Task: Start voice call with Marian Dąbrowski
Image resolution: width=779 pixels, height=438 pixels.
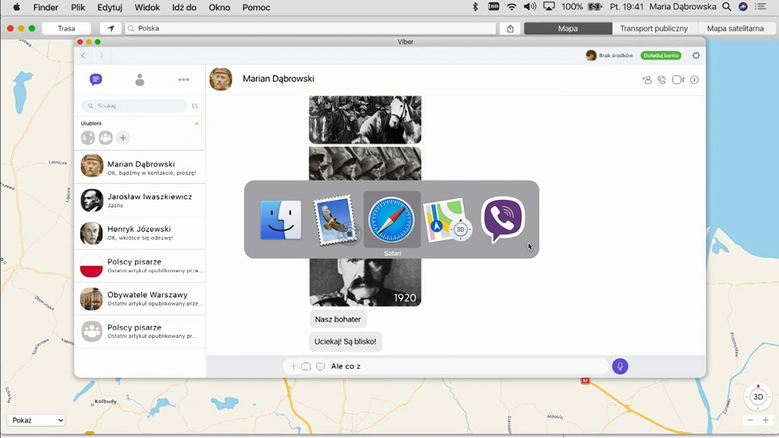Action: pos(662,80)
